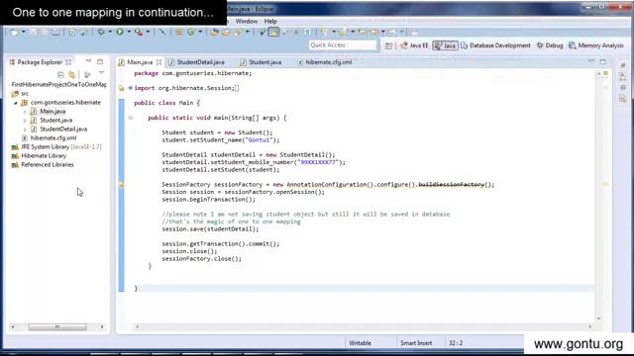Maximize the editor area
The height and width of the screenshot is (356, 634).
tap(603, 61)
